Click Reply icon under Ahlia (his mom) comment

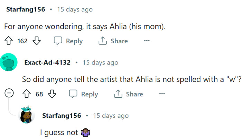(x=58, y=41)
